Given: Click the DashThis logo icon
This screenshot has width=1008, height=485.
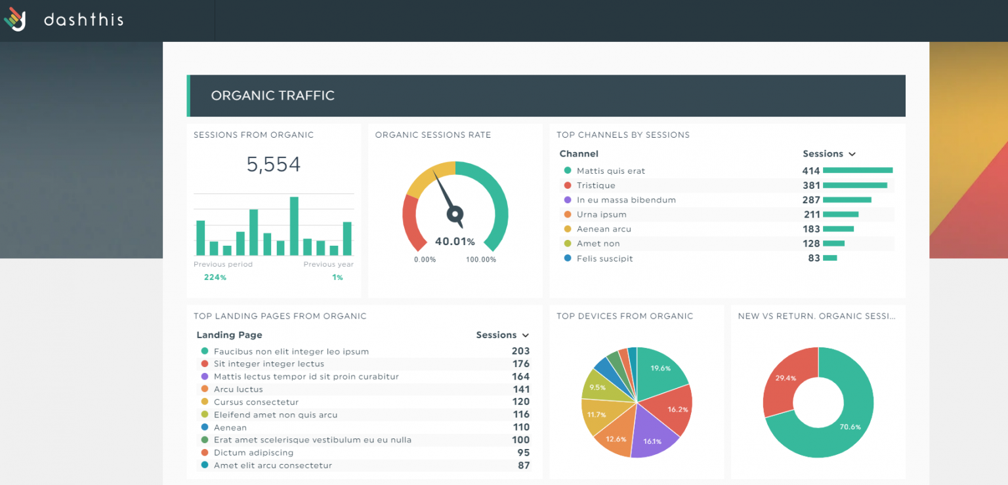Looking at the screenshot, I should pyautogui.click(x=15, y=19).
